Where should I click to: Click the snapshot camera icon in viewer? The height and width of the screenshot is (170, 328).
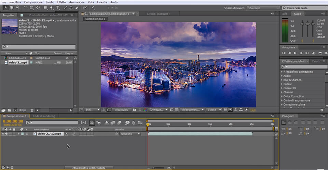135,110
